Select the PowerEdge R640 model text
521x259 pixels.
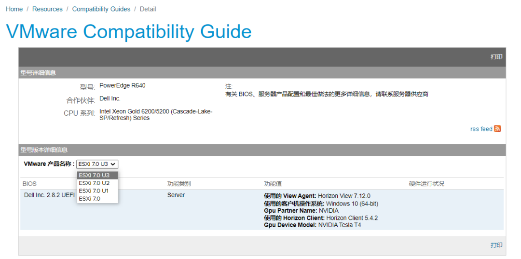(122, 86)
